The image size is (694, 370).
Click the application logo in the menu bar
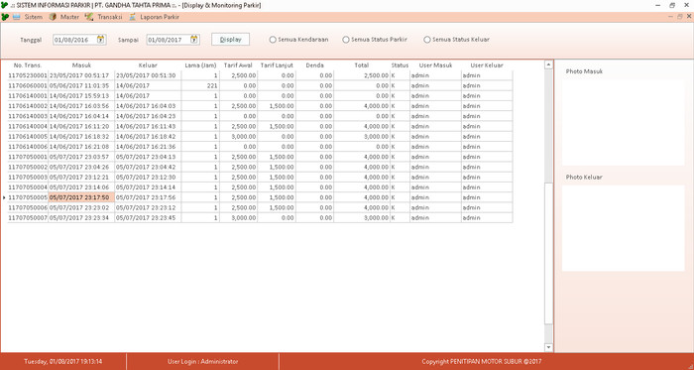coord(5,17)
